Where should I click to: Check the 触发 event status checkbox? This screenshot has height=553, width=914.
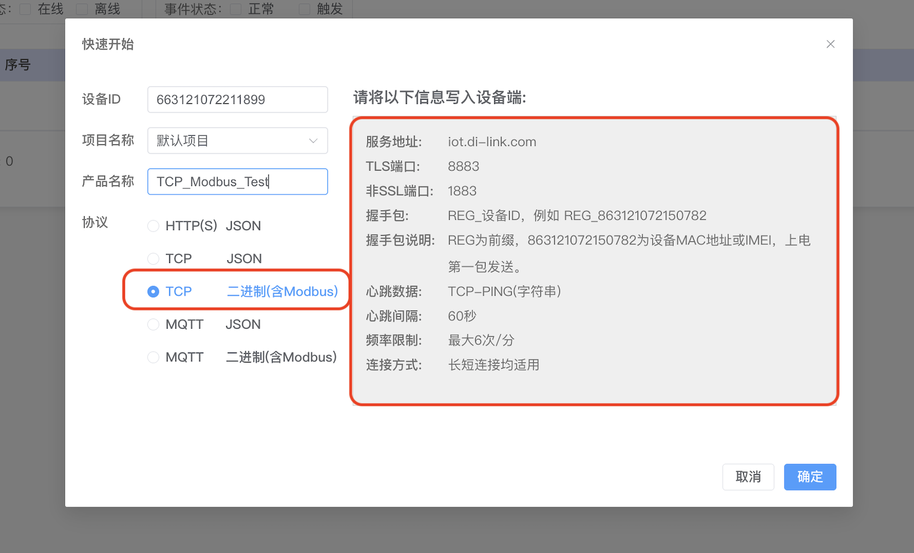(303, 9)
